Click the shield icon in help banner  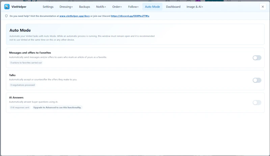[x=6, y=16]
